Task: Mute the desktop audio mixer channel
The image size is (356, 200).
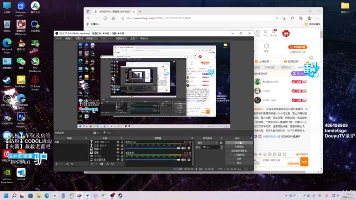Action: coord(183,160)
